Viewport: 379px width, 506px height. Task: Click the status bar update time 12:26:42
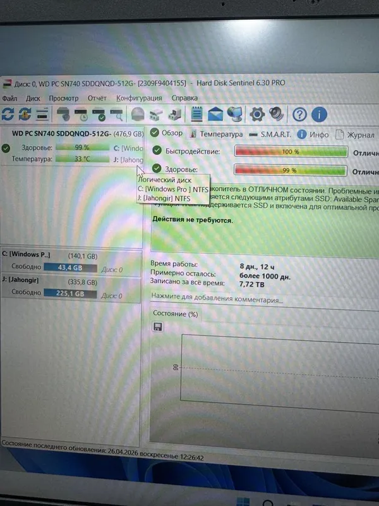point(192,457)
